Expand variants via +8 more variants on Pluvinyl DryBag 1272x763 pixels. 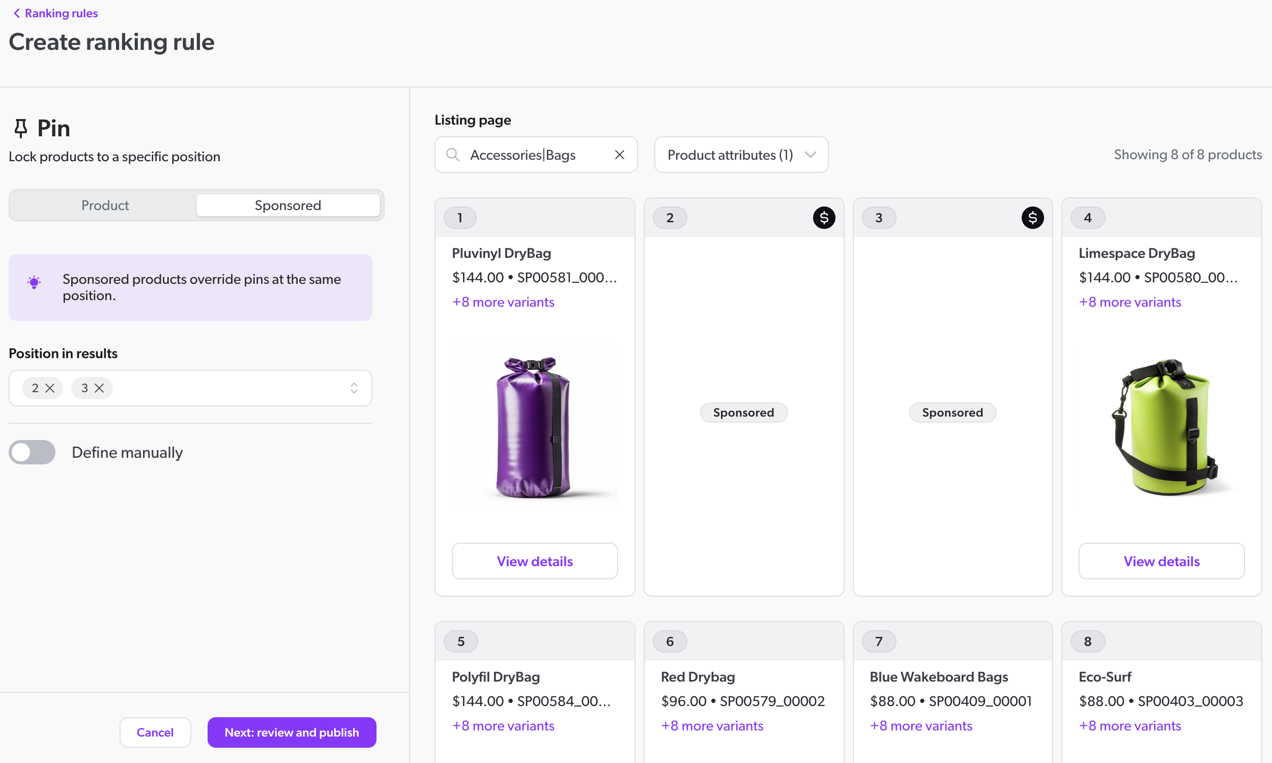tap(503, 302)
